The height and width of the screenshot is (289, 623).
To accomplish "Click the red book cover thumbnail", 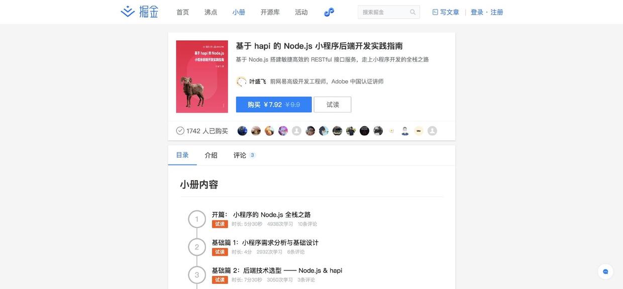I will (202, 77).
